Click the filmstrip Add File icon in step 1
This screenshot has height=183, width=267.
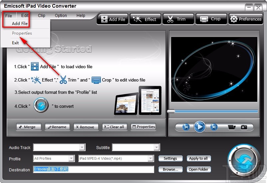(35, 67)
